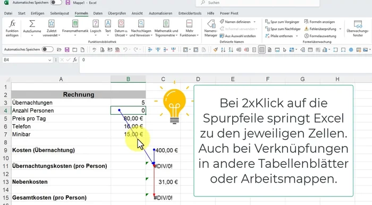Click the cancel X icon in formula bar
This screenshot has height=205, width=372.
click(62, 59)
